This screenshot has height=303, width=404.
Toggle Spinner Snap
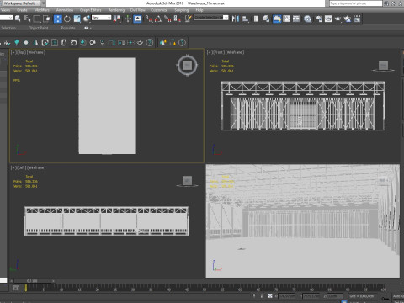178,19
